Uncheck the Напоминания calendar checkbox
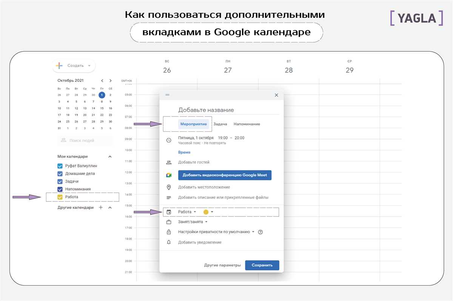 pos(60,189)
